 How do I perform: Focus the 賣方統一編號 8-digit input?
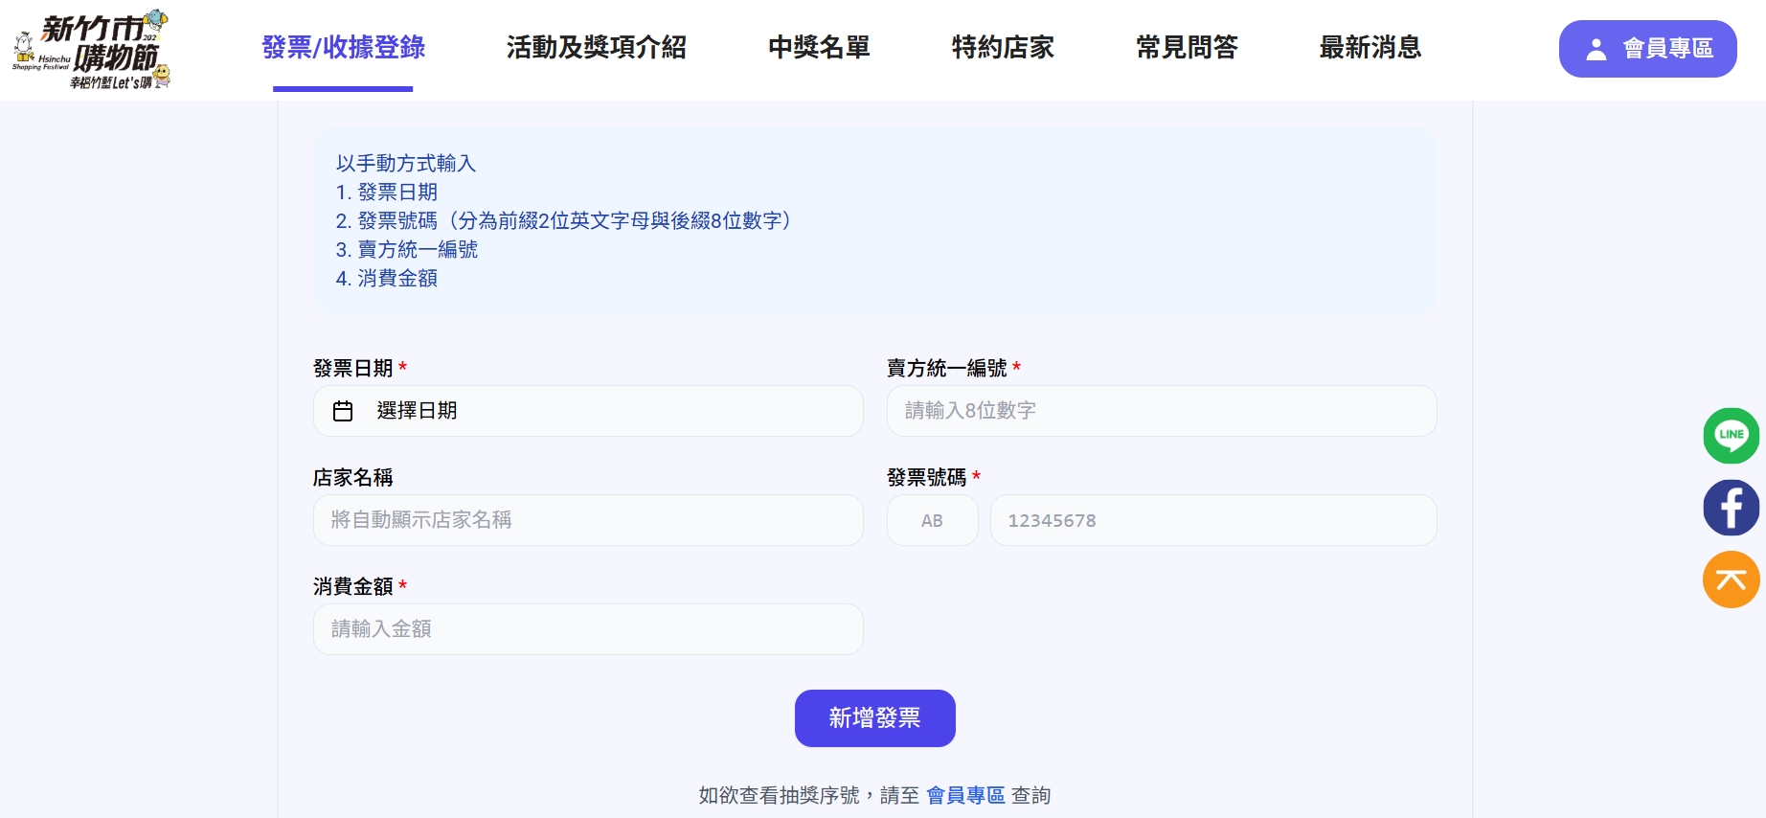pyautogui.click(x=1161, y=411)
